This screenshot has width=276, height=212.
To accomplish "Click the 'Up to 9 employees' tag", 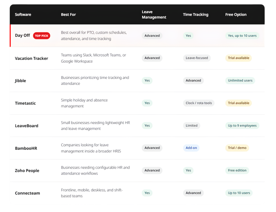I will pos(242,126).
